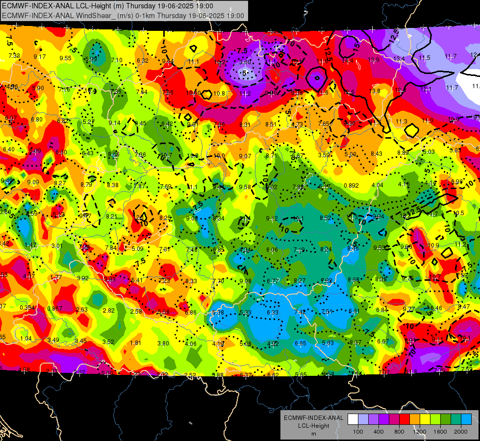Click the 1600 label in the legend
Screen dimensions: 480x441
click(440, 432)
